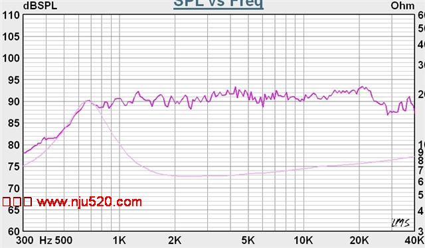Viewport: 425px width, 248px height.
Task: Click the '60' value on dBSPL axis
Action: (x=14, y=232)
